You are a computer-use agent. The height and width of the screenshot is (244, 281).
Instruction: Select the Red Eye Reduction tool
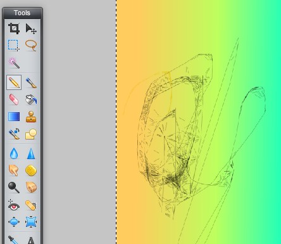14,205
